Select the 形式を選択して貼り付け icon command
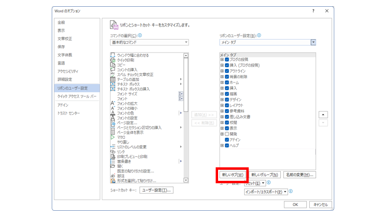Screen dimensions: 386x217 click(113, 180)
